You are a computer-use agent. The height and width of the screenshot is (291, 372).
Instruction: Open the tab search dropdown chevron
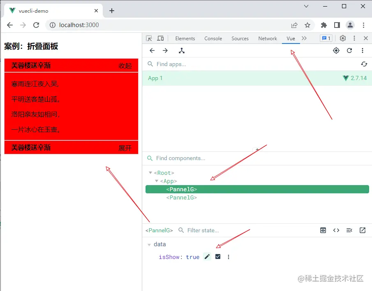click(306, 6)
